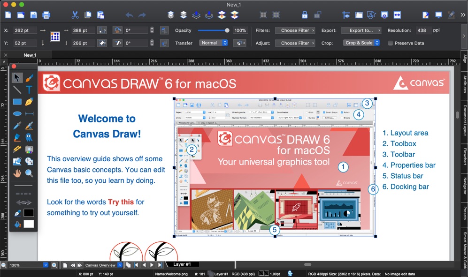Select the Rectangle tool
Image resolution: width=468 pixels, height=277 pixels.
17,102
